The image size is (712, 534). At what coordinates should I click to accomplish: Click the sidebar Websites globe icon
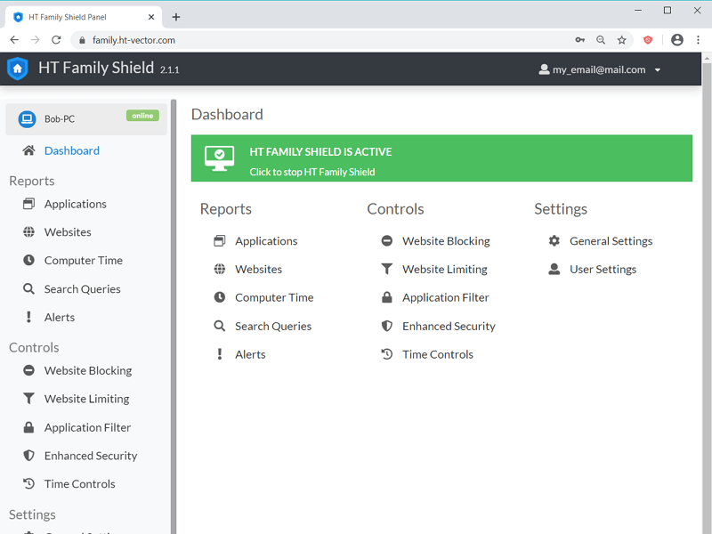point(28,232)
